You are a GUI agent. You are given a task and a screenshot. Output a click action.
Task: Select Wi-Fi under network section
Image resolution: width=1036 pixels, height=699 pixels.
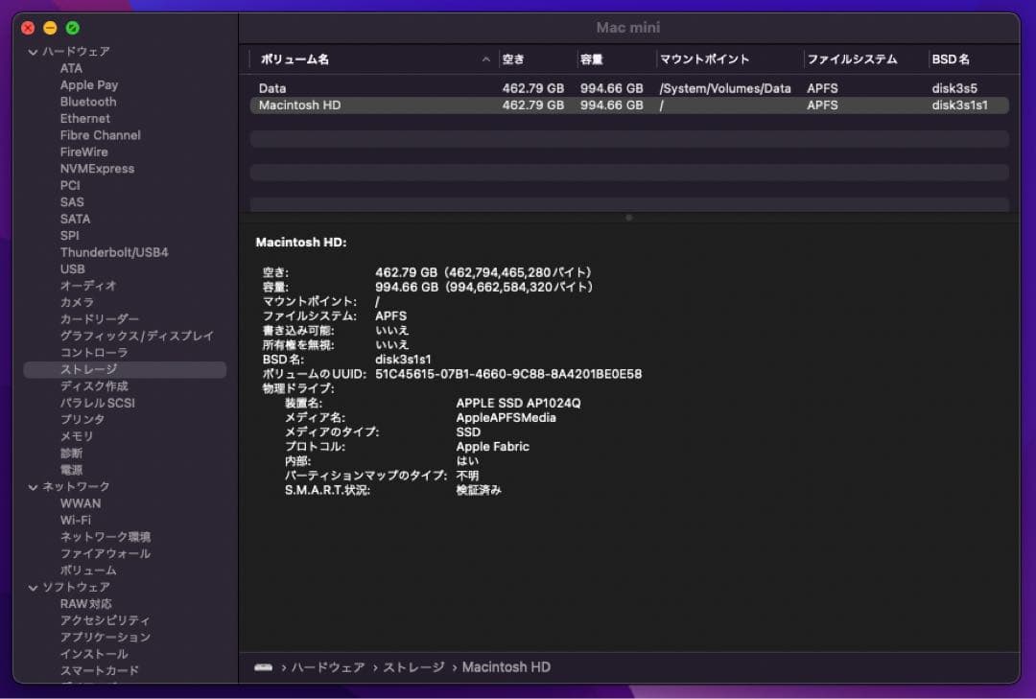(x=75, y=520)
